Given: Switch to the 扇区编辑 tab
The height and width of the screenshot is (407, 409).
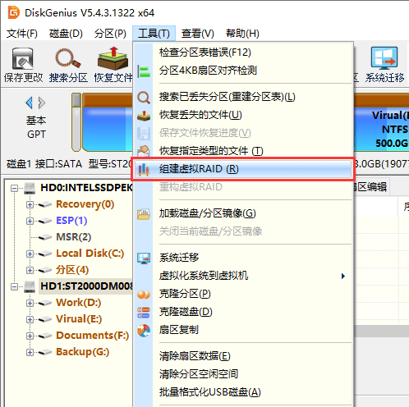Looking at the screenshot, I should coord(371,187).
